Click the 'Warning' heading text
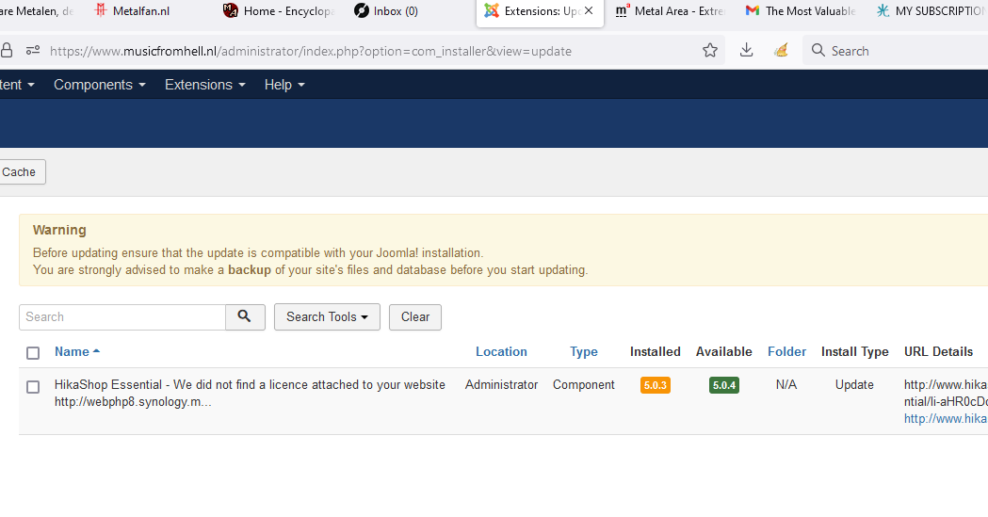Screen dimensions: 988x517 [x=59, y=230]
